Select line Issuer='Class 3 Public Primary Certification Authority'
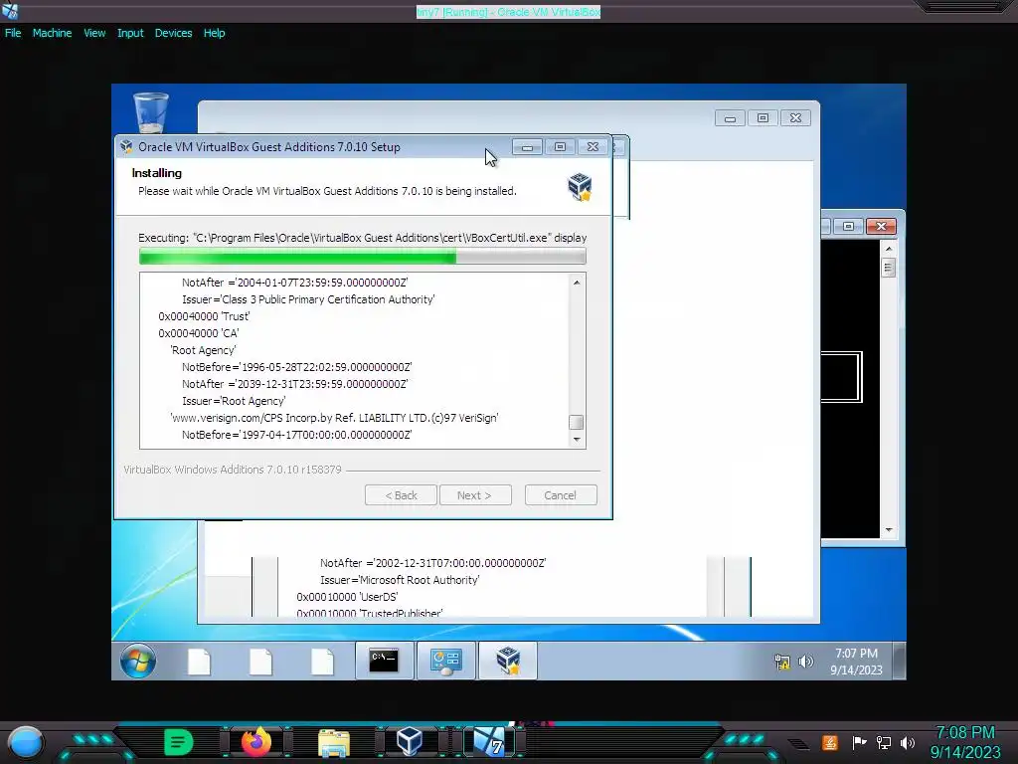The width and height of the screenshot is (1018, 764). 308,299
